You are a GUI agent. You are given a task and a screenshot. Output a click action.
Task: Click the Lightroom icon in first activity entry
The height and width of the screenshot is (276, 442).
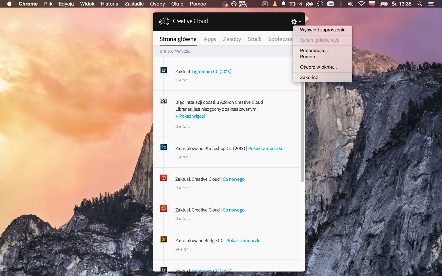point(163,70)
